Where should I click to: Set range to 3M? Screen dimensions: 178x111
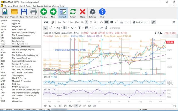coord(60,106)
